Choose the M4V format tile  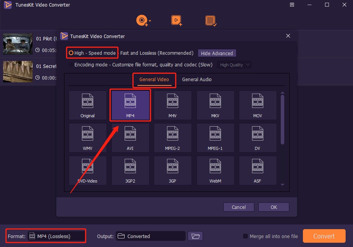[173, 105]
